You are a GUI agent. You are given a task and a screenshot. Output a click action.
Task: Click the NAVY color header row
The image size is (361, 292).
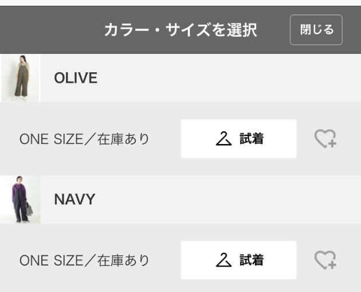pyautogui.click(x=180, y=200)
